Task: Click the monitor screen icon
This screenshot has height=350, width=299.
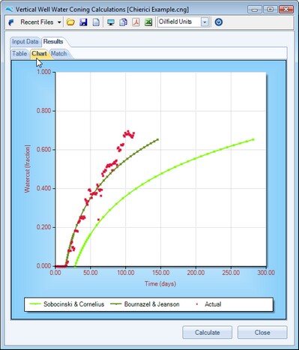Action: click(111, 22)
